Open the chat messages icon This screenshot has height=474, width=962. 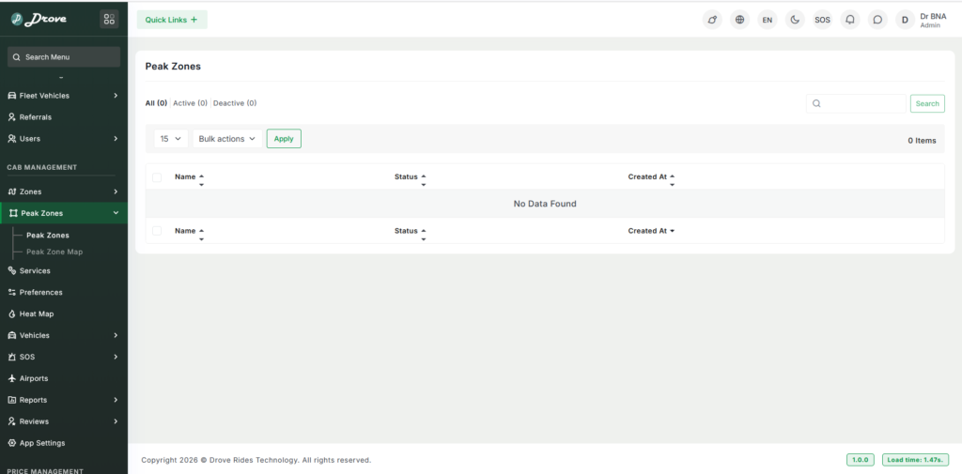pos(877,19)
